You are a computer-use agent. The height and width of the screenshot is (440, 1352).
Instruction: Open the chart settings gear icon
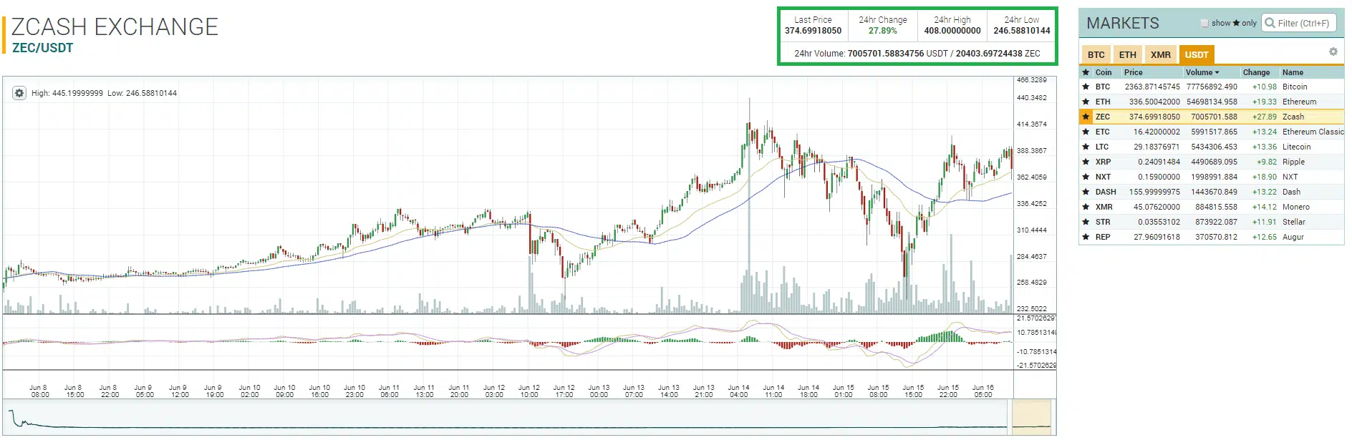(x=19, y=93)
